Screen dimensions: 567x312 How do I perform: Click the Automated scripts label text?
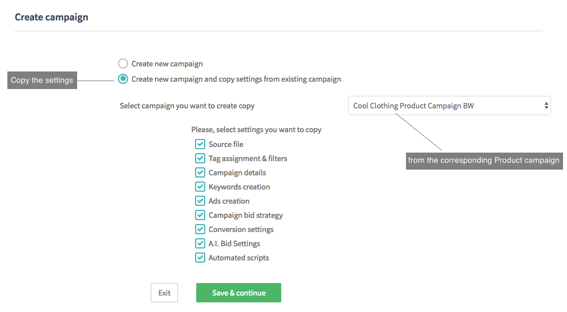pos(239,258)
